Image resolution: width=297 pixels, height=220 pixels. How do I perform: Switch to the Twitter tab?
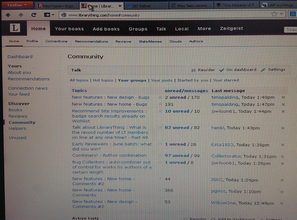coord(146,6)
